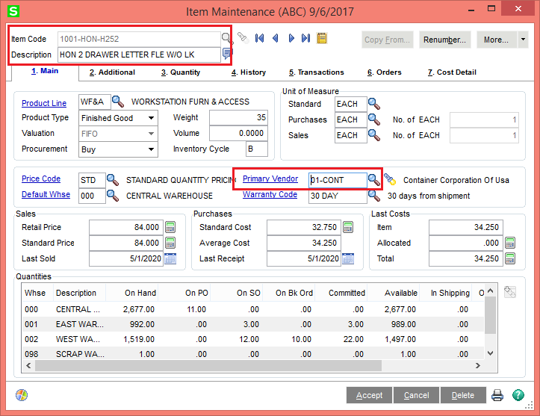Viewport: 540px width, 416px height.
Task: Click the Default Whse lookup magnifier
Action: [113, 195]
